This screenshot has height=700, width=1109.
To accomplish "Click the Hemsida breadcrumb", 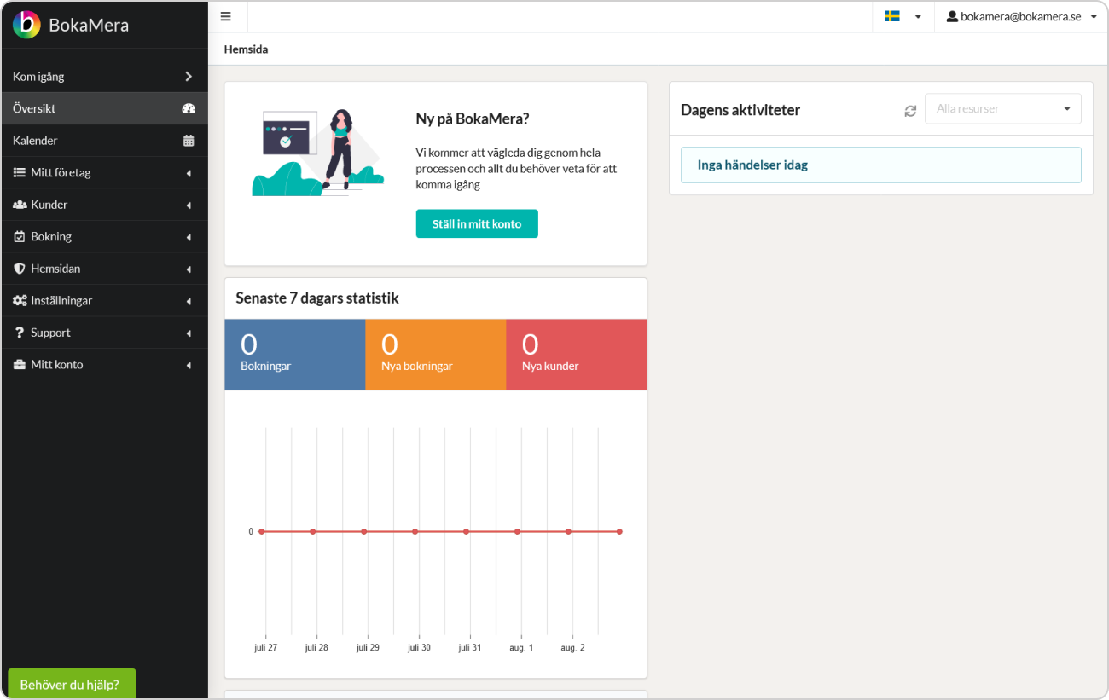I will [246, 49].
